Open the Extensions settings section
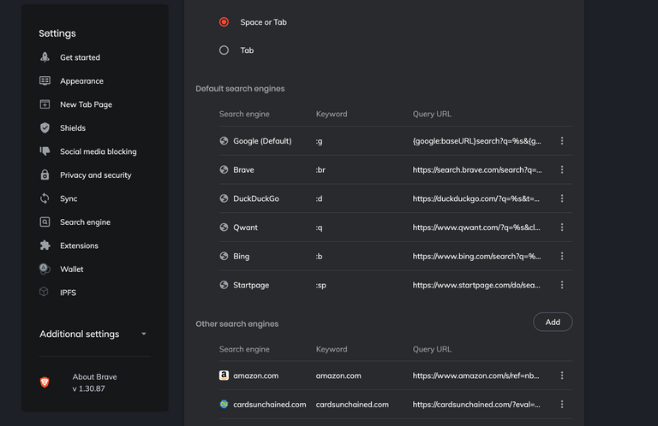658x426 pixels. (79, 246)
